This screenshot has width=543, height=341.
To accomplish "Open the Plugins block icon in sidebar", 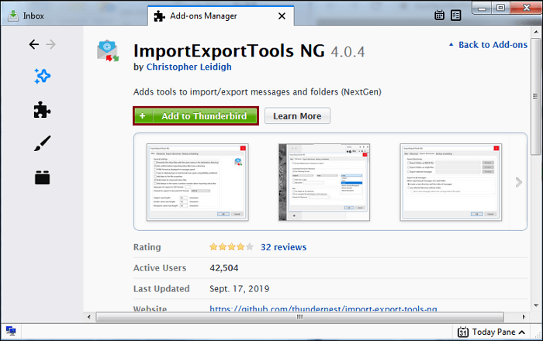I will click(x=42, y=177).
